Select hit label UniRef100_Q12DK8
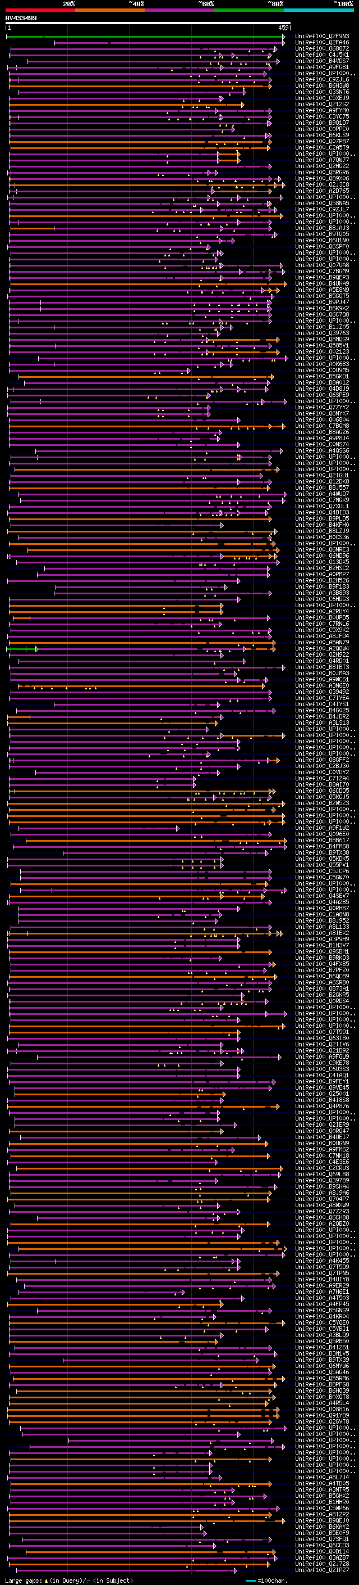 pyautogui.click(x=322, y=482)
